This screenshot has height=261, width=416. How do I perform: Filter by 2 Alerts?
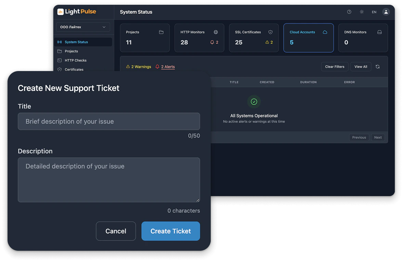pos(165,67)
